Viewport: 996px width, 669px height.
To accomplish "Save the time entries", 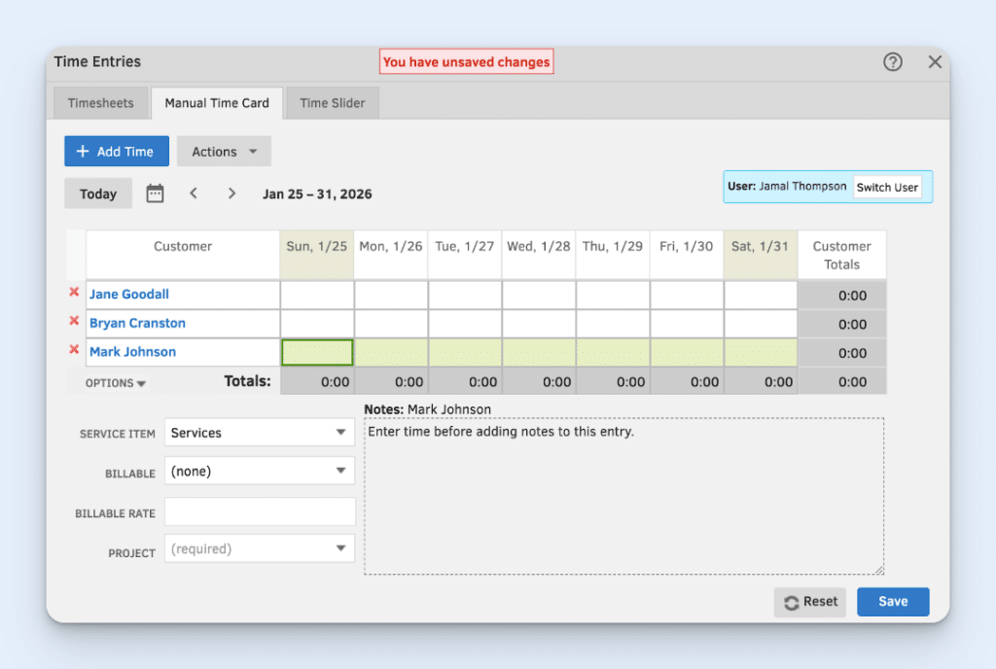I will click(x=892, y=601).
